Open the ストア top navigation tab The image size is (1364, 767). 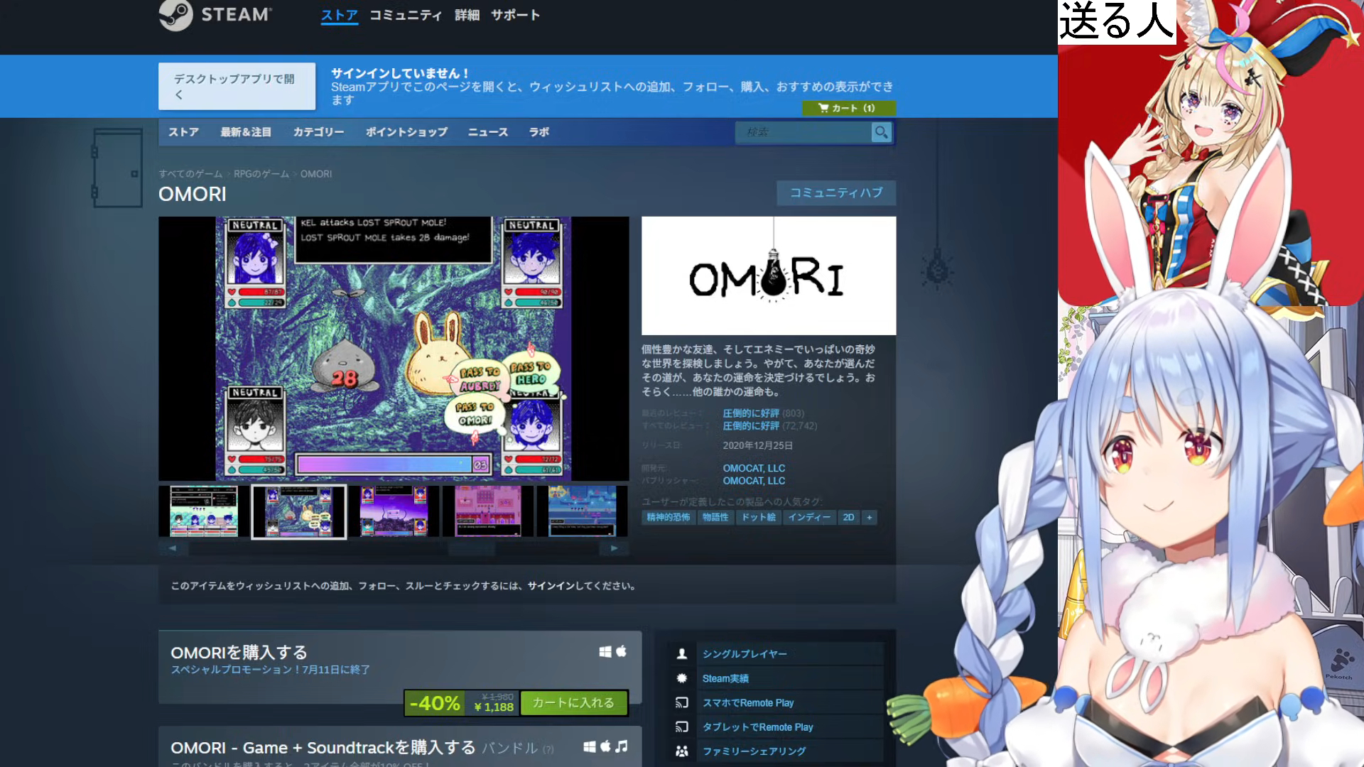pyautogui.click(x=339, y=15)
